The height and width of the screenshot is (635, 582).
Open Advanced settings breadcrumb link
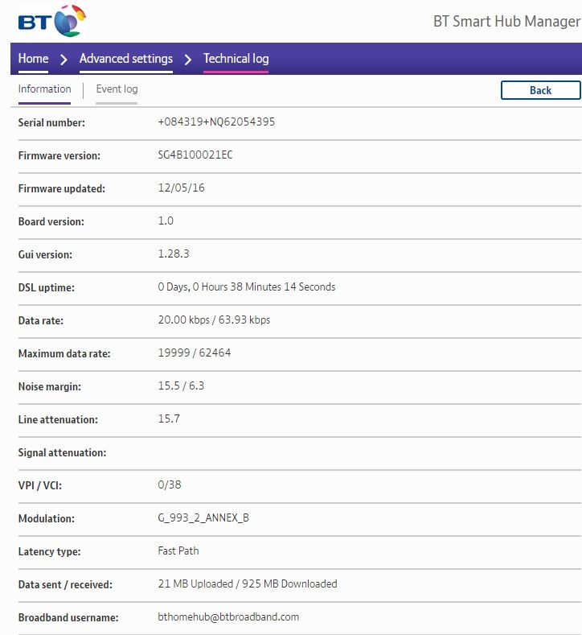(x=126, y=59)
